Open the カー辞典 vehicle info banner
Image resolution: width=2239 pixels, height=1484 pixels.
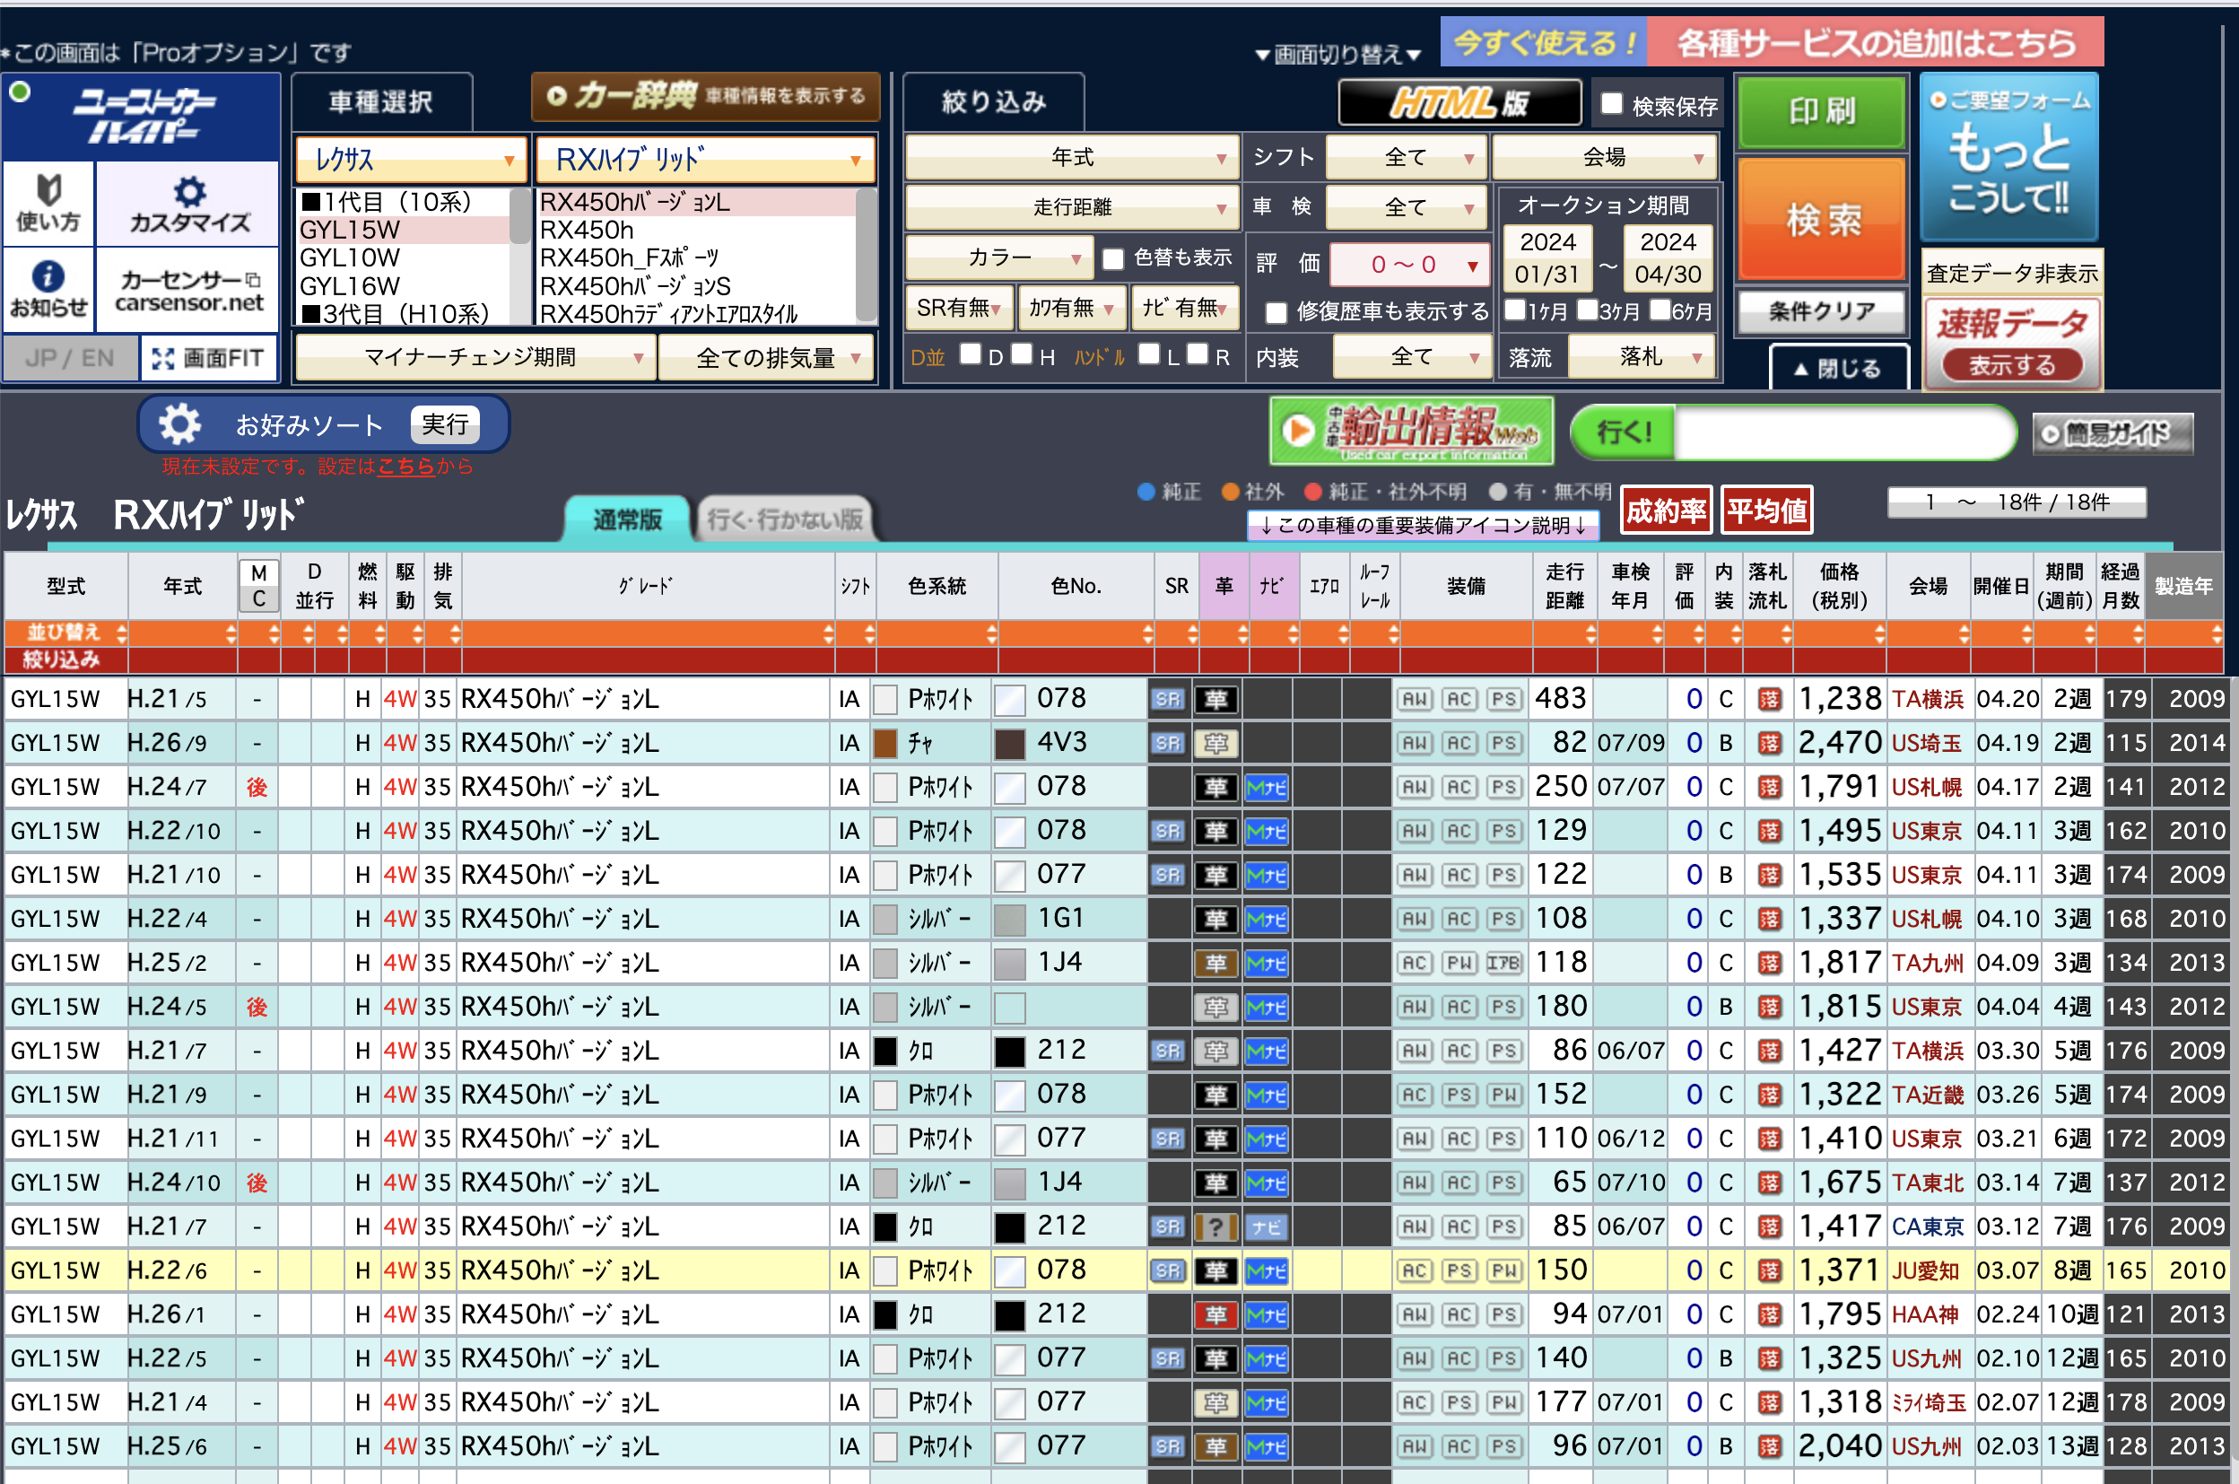coord(705,96)
